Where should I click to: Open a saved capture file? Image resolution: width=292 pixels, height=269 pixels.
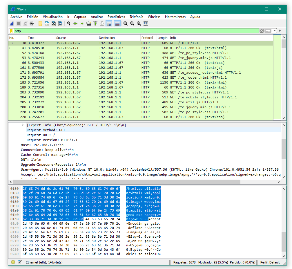tap(40, 24)
